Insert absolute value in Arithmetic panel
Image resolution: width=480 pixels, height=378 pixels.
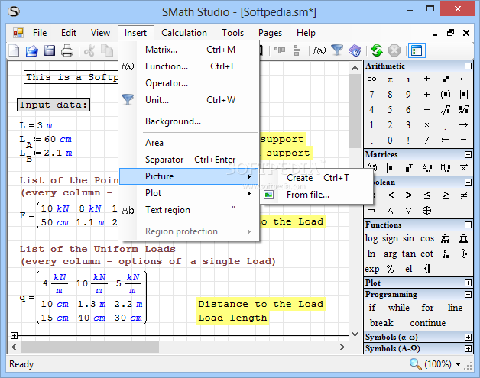(464, 95)
